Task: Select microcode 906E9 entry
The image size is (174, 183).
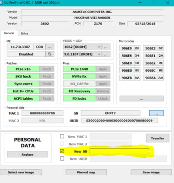Action: [x=127, y=48]
